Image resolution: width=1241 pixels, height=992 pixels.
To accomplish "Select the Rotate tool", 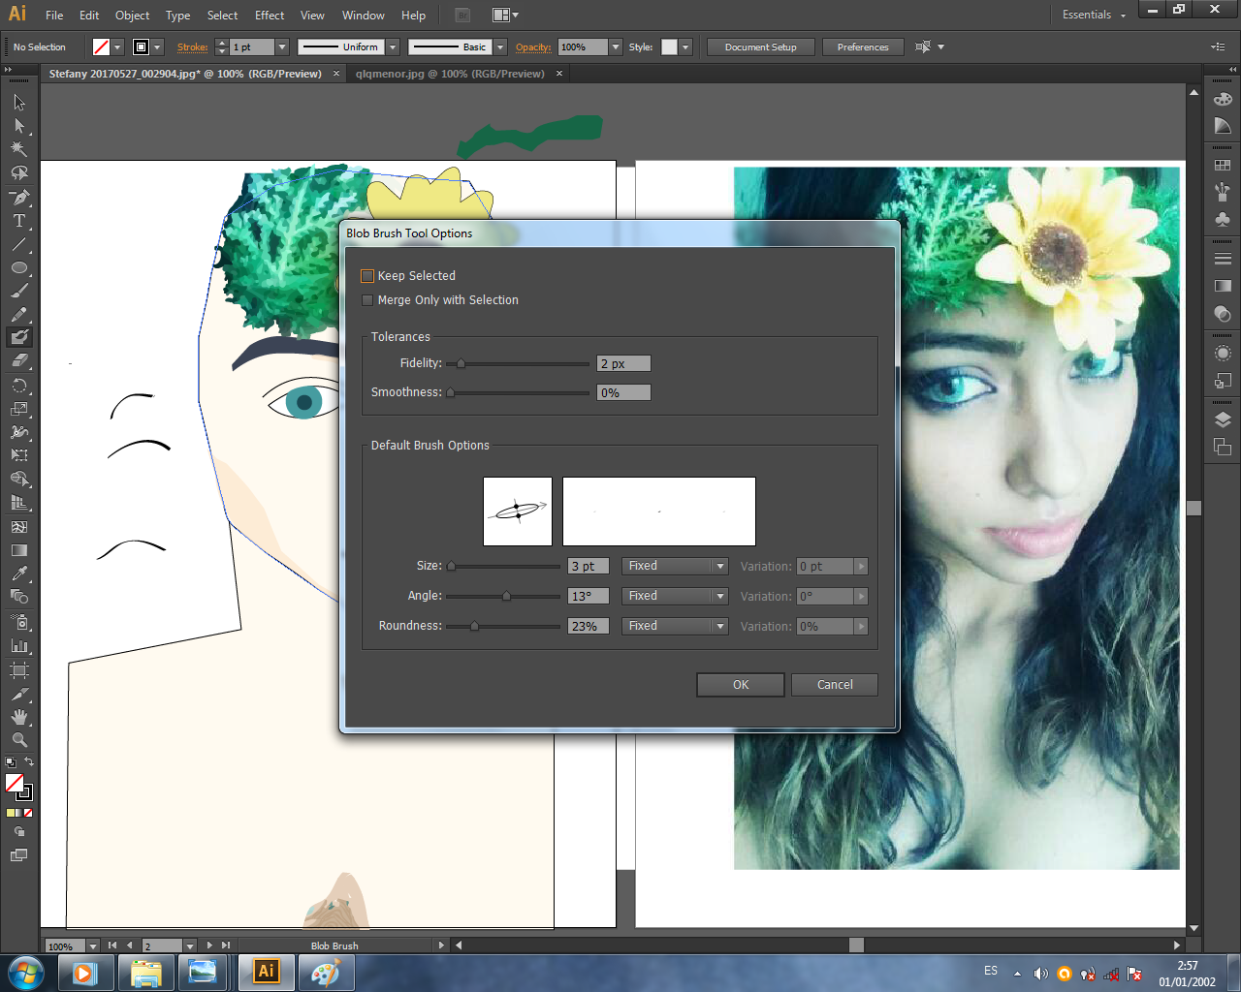I will pos(19,386).
